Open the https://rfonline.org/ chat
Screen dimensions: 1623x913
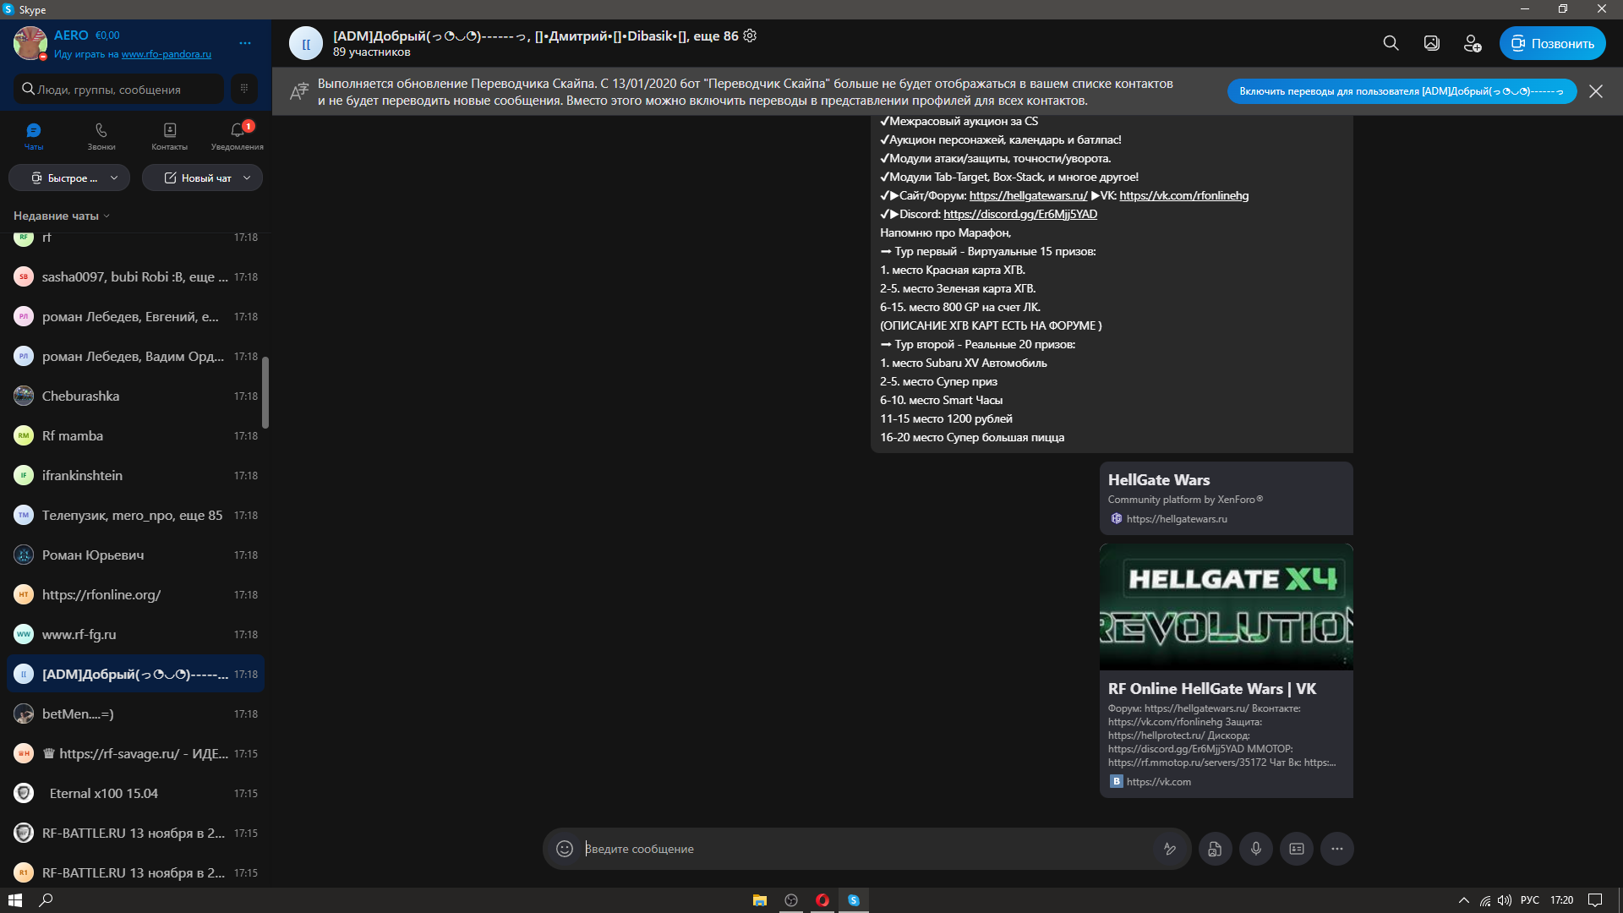(x=135, y=594)
